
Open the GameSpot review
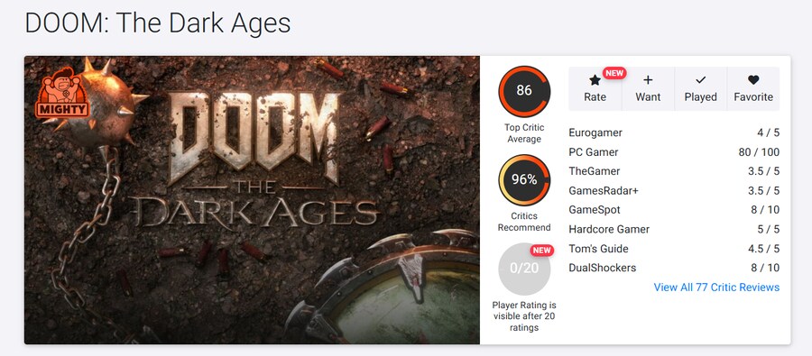click(x=674, y=210)
